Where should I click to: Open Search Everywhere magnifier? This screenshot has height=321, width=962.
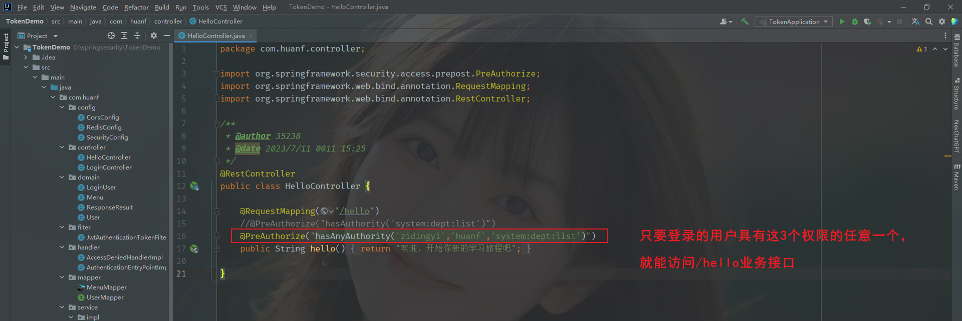(929, 21)
